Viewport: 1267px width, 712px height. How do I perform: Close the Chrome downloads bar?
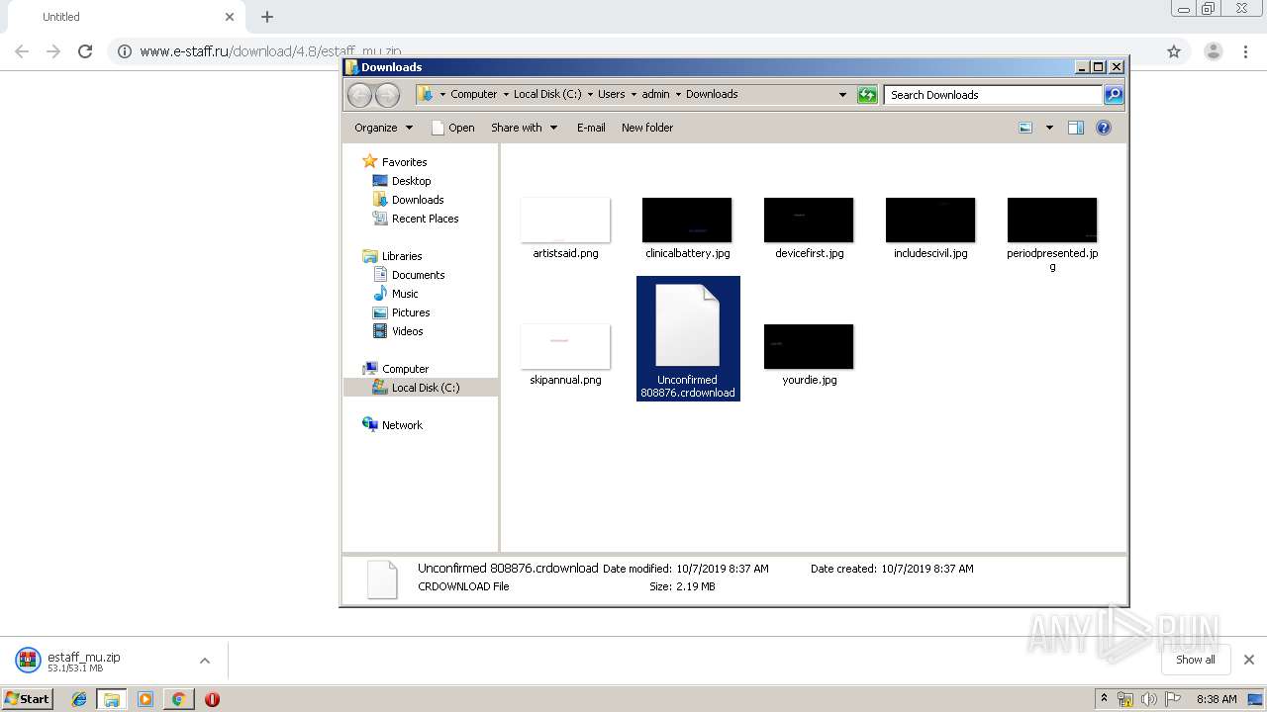tap(1249, 660)
